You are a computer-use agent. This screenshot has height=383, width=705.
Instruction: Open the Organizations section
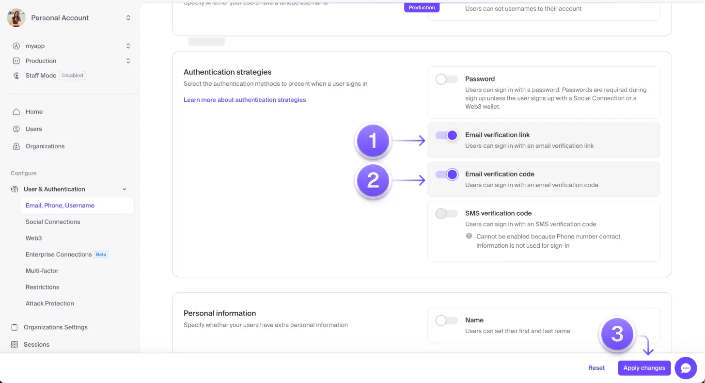45,146
